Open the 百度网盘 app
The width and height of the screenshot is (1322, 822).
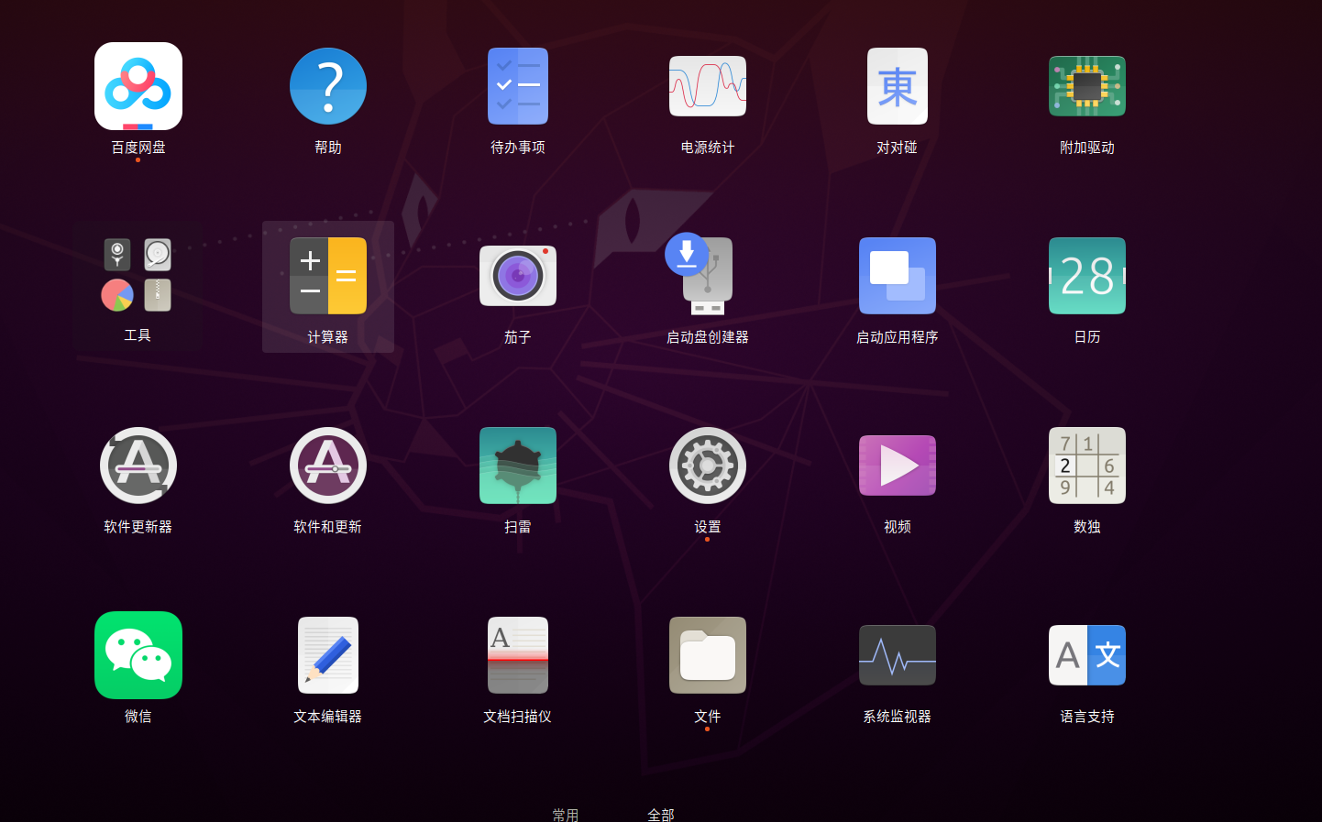(x=138, y=86)
